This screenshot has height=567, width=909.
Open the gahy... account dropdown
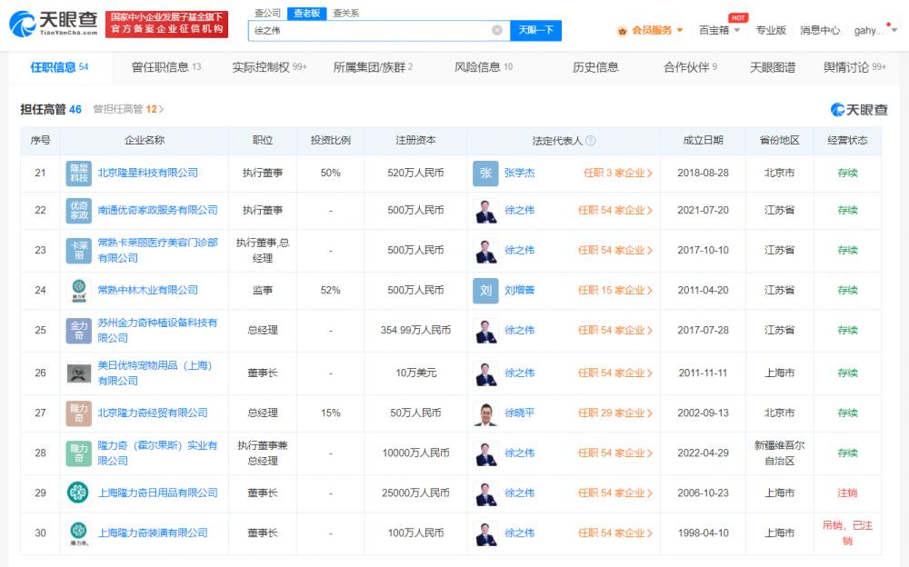click(x=894, y=30)
